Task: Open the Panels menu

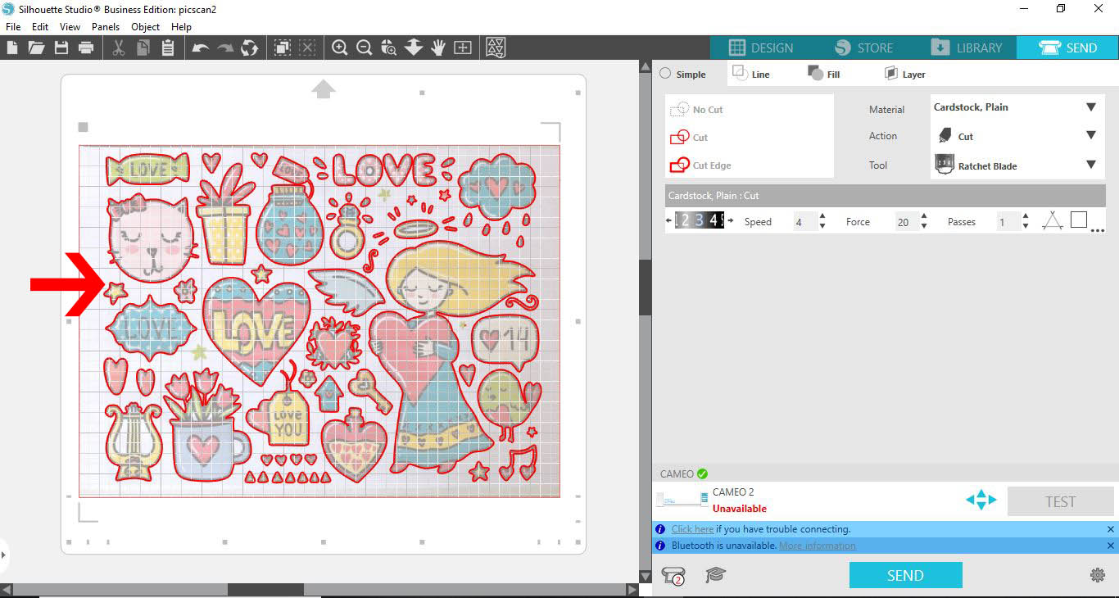Action: coord(106,26)
